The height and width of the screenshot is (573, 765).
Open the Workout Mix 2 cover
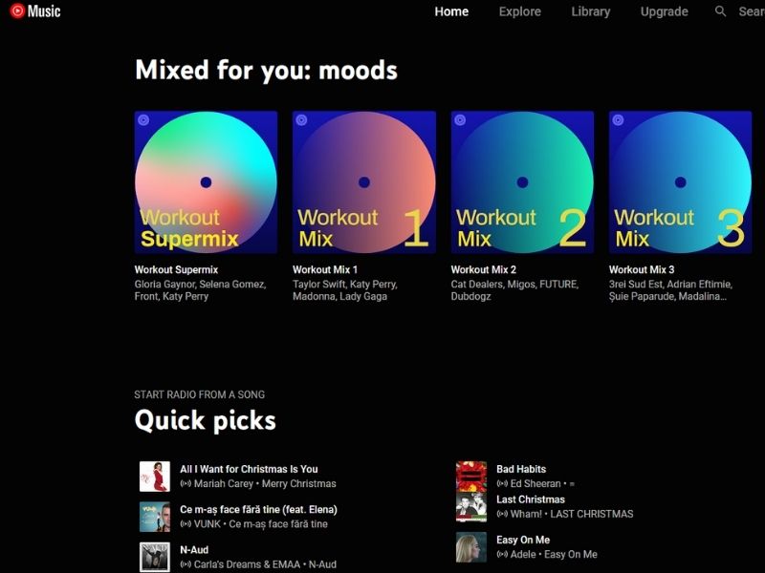(x=522, y=182)
